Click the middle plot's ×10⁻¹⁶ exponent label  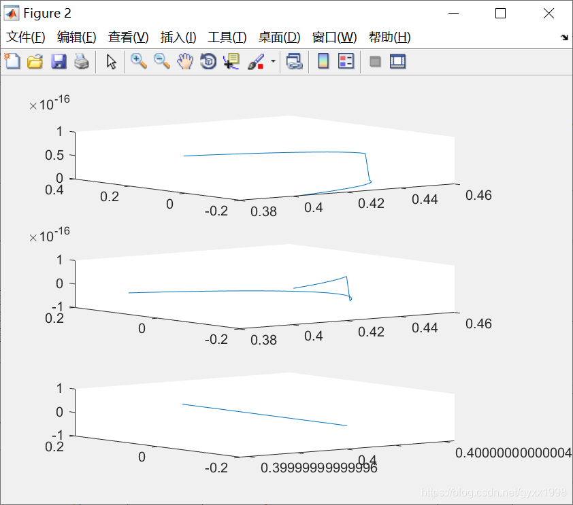pos(49,234)
